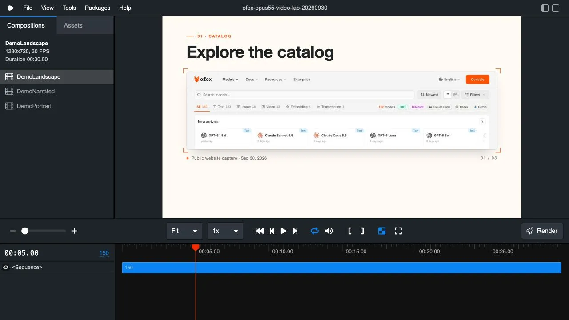Click the frame number 150 link
This screenshot has height=320, width=569.
104,253
